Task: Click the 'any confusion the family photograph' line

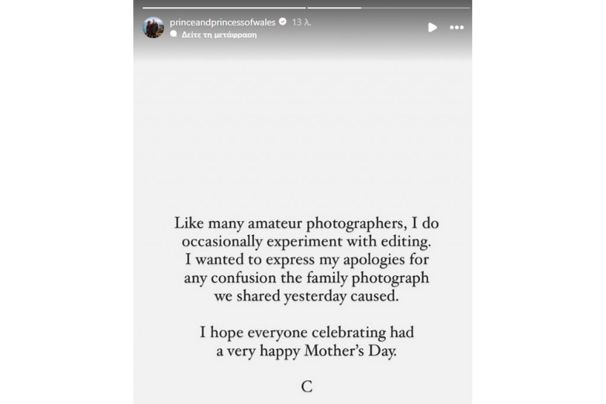Action: tap(306, 278)
